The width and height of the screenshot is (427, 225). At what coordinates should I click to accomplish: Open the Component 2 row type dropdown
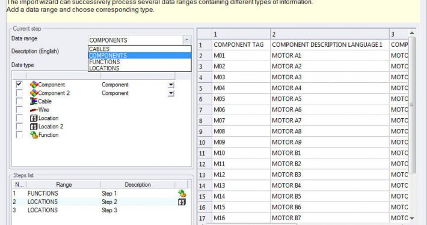[171, 93]
